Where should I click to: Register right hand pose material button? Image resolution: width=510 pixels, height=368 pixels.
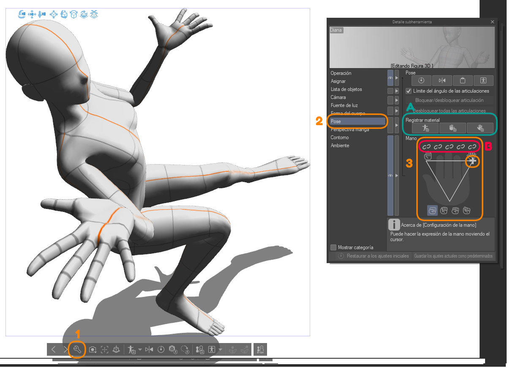pos(480,128)
